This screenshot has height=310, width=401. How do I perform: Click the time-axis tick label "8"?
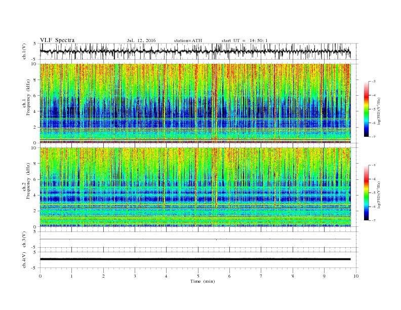click(x=293, y=276)
